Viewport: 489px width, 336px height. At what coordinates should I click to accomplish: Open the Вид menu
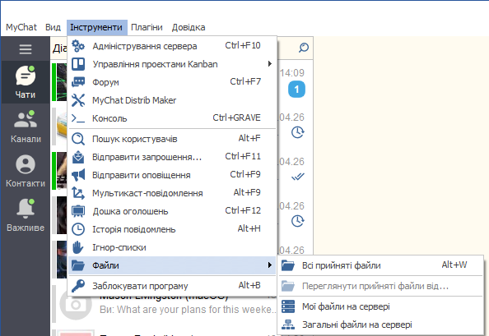point(53,27)
